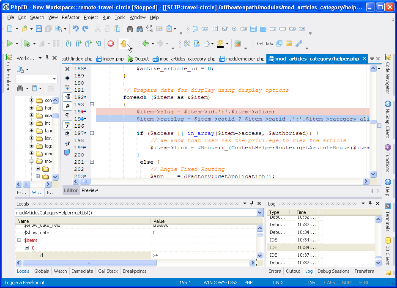Toggle the paragraph marks display button
Image resolution: width=397 pixels, height=288 pixels.
(67, 115)
